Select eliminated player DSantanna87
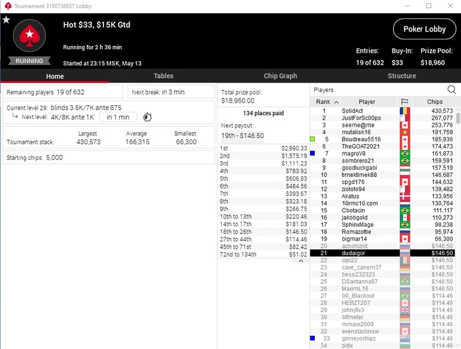Viewport: 461px width, 349px height. point(382,281)
